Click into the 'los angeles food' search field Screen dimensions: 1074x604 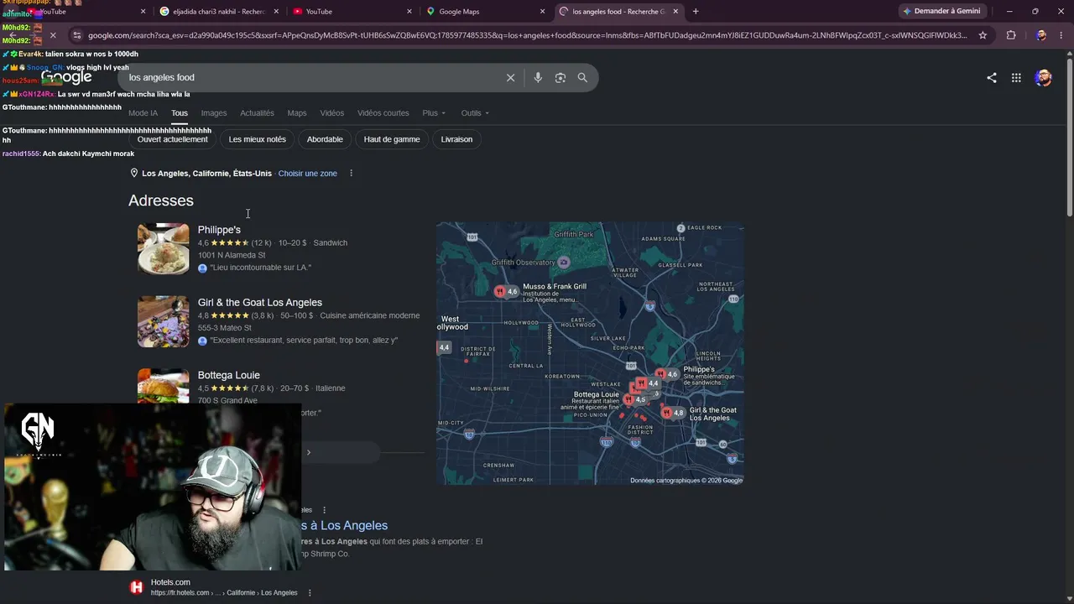pyautogui.click(x=312, y=78)
